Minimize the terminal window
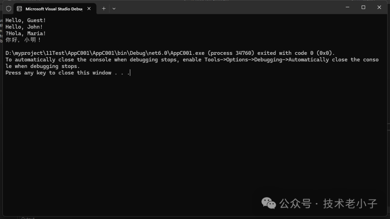This screenshot has height=219, width=390. coord(347,7)
